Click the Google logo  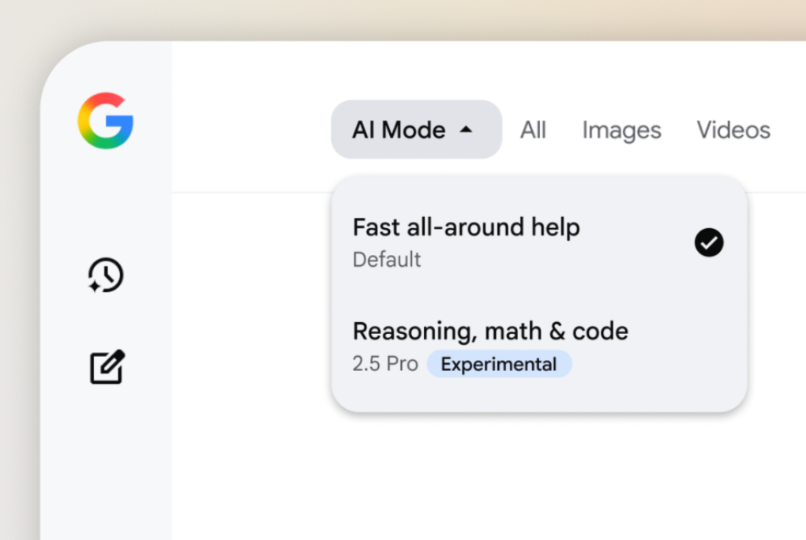pos(106,121)
